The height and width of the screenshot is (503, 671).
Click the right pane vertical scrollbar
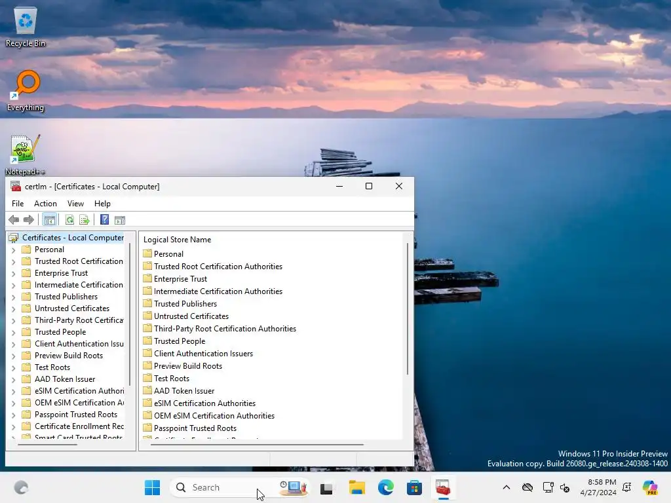click(408, 309)
